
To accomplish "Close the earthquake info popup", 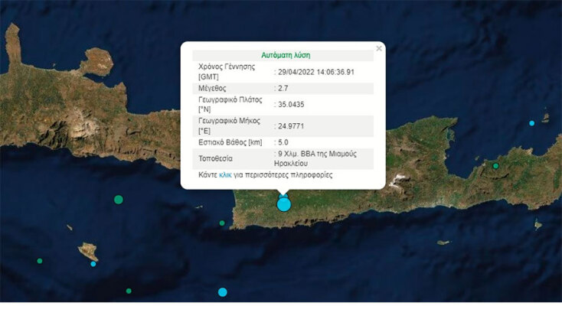I will 378,49.
